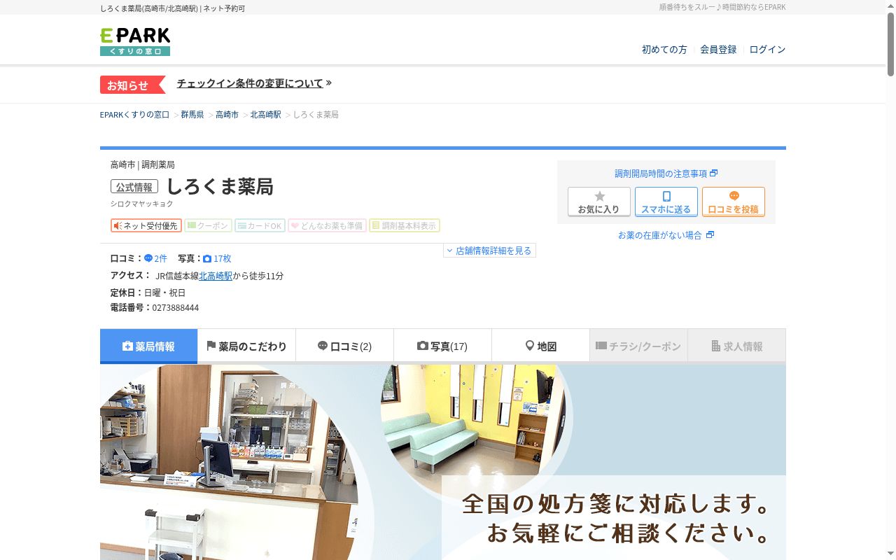Click the 公式情報 label
The image size is (896, 560).
(134, 187)
